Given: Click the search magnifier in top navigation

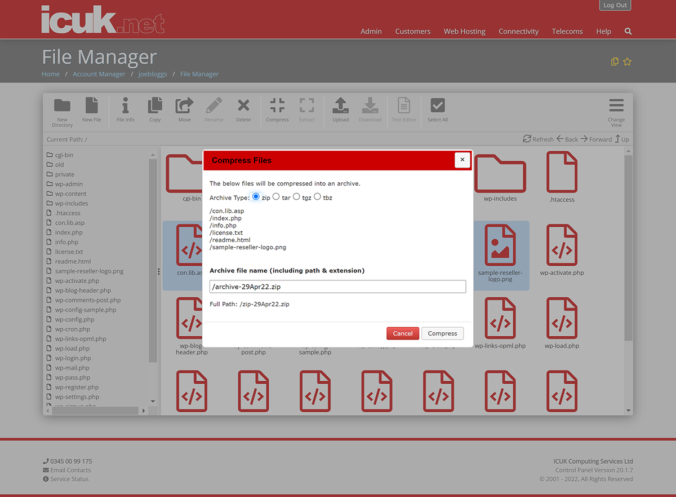Looking at the screenshot, I should [628, 32].
